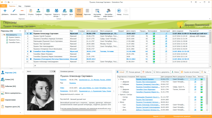This screenshot has height=118, width=212.
Task: Open the Пушкин Лев Сергеевич link in family list
Action: pyautogui.click(x=145, y=99)
